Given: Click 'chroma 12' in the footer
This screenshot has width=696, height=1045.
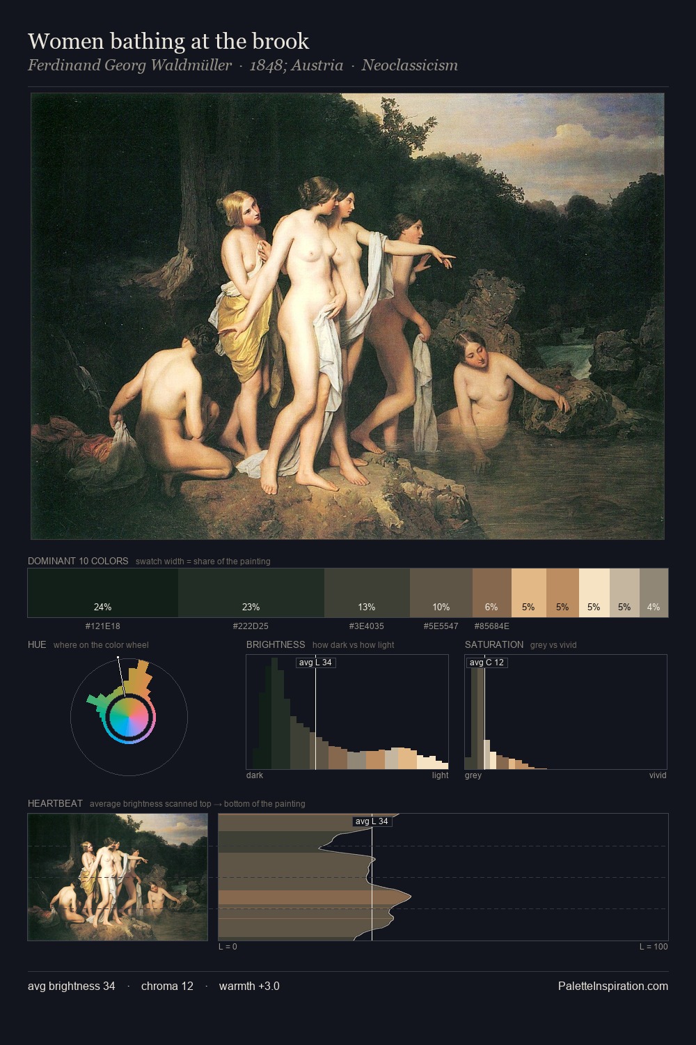Looking at the screenshot, I should click(167, 986).
